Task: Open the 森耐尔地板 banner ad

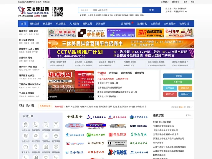Action: [150, 33]
